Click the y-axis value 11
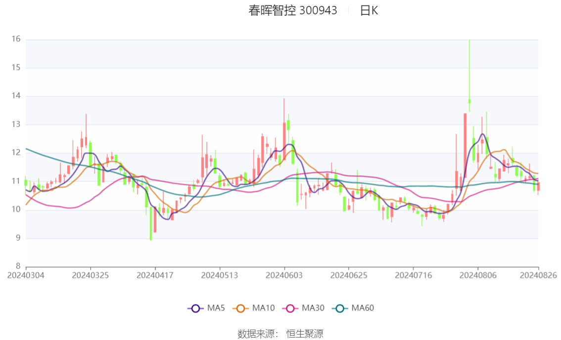Image resolution: width=561 pixels, height=340 pixels. [16, 181]
